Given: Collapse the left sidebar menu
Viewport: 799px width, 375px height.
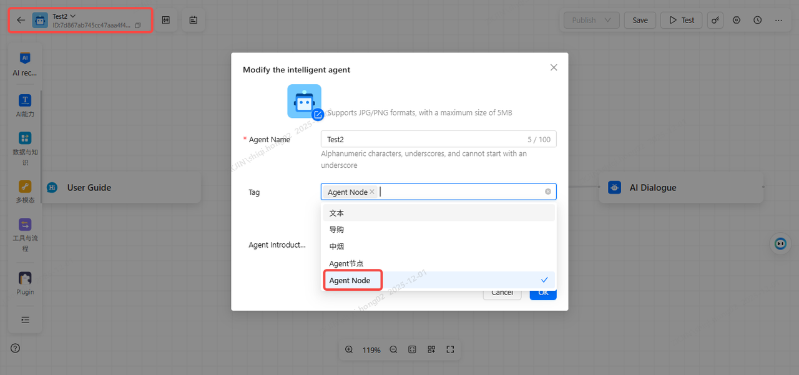Looking at the screenshot, I should coord(25,319).
